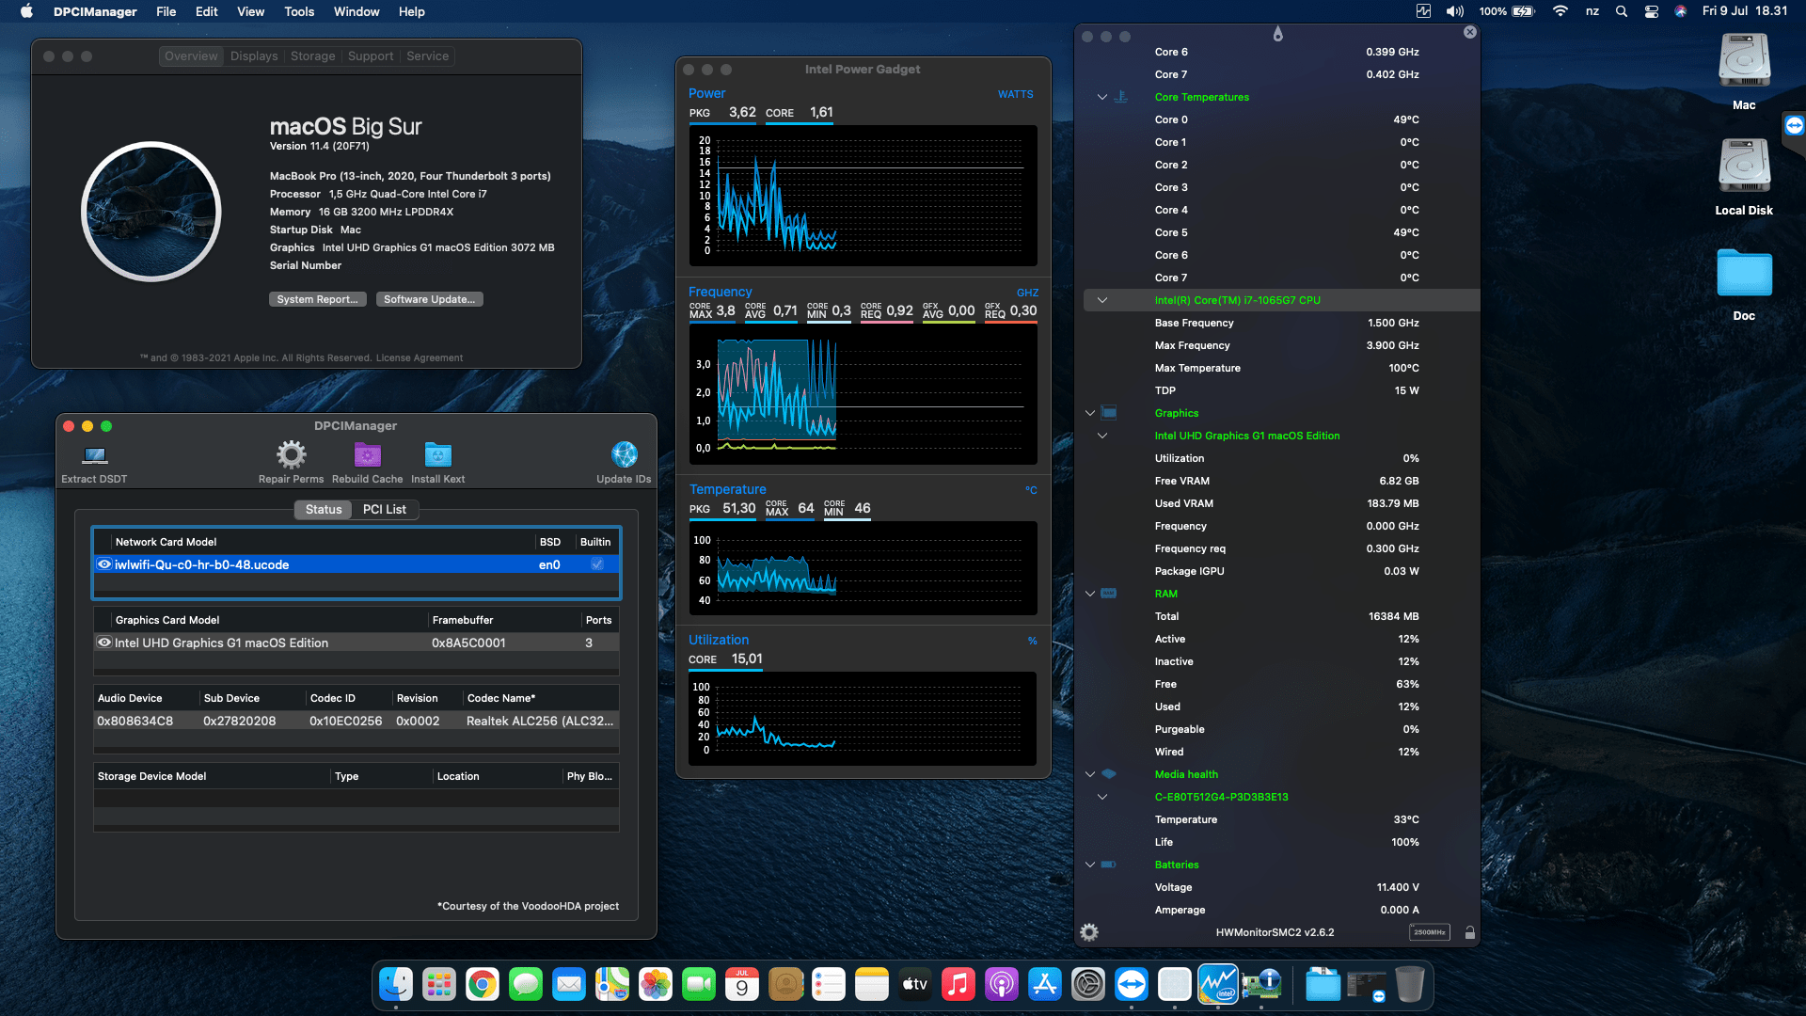Screen dimensions: 1806x1016
Task: Open FaceTime from the Dock
Action: tap(699, 985)
